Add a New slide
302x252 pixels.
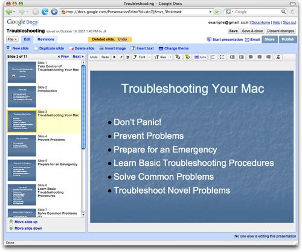[18, 48]
